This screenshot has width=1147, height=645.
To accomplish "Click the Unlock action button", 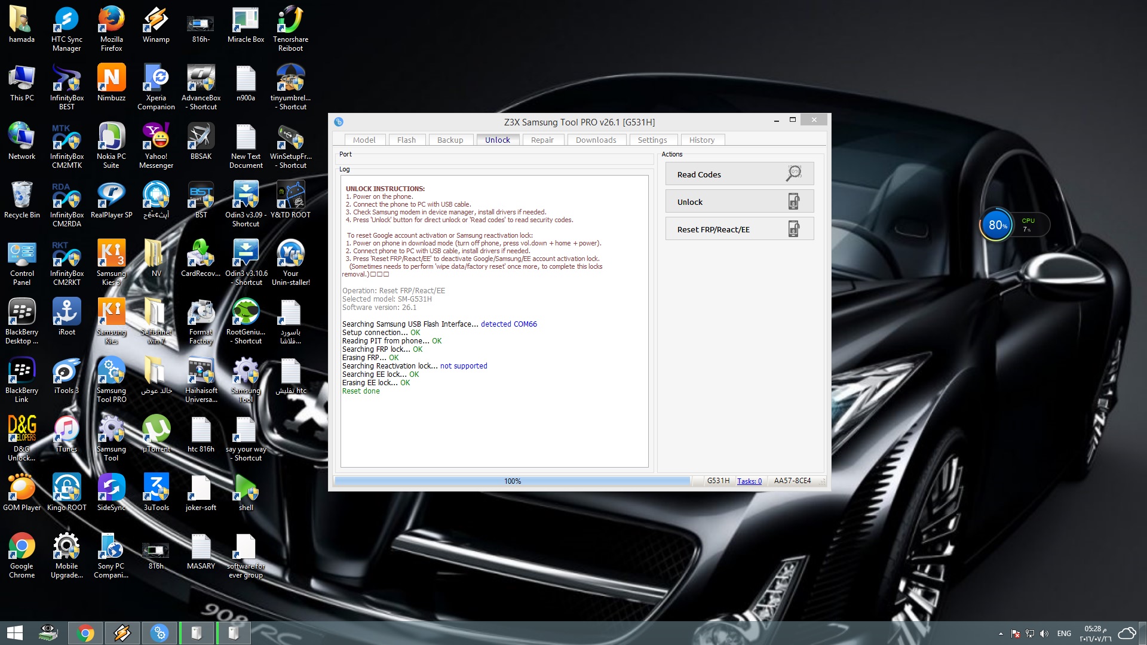I will tap(740, 201).
